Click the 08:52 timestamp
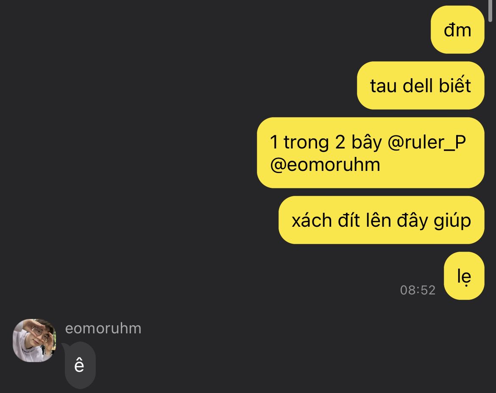496x393 pixels. coord(418,290)
